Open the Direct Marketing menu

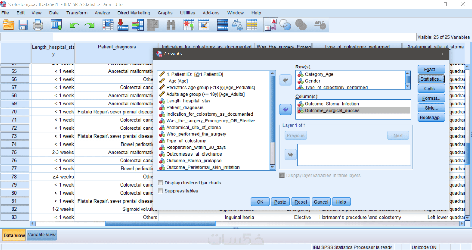pos(134,13)
